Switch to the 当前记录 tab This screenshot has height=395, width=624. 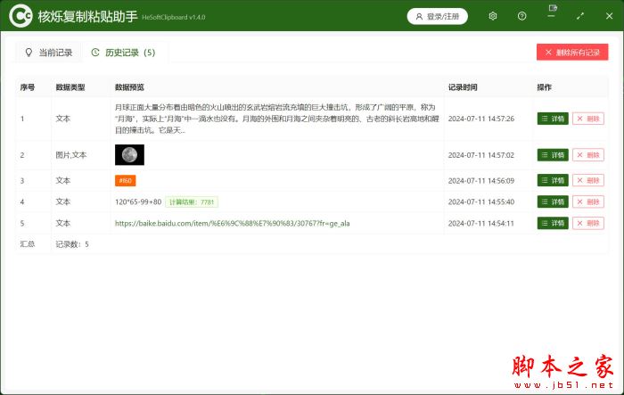tap(48, 53)
